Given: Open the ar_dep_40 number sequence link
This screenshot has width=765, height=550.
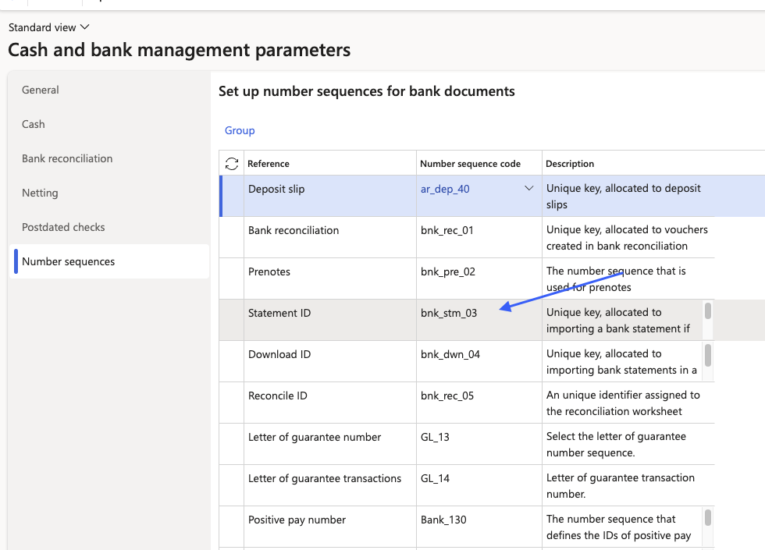Looking at the screenshot, I should tap(445, 188).
